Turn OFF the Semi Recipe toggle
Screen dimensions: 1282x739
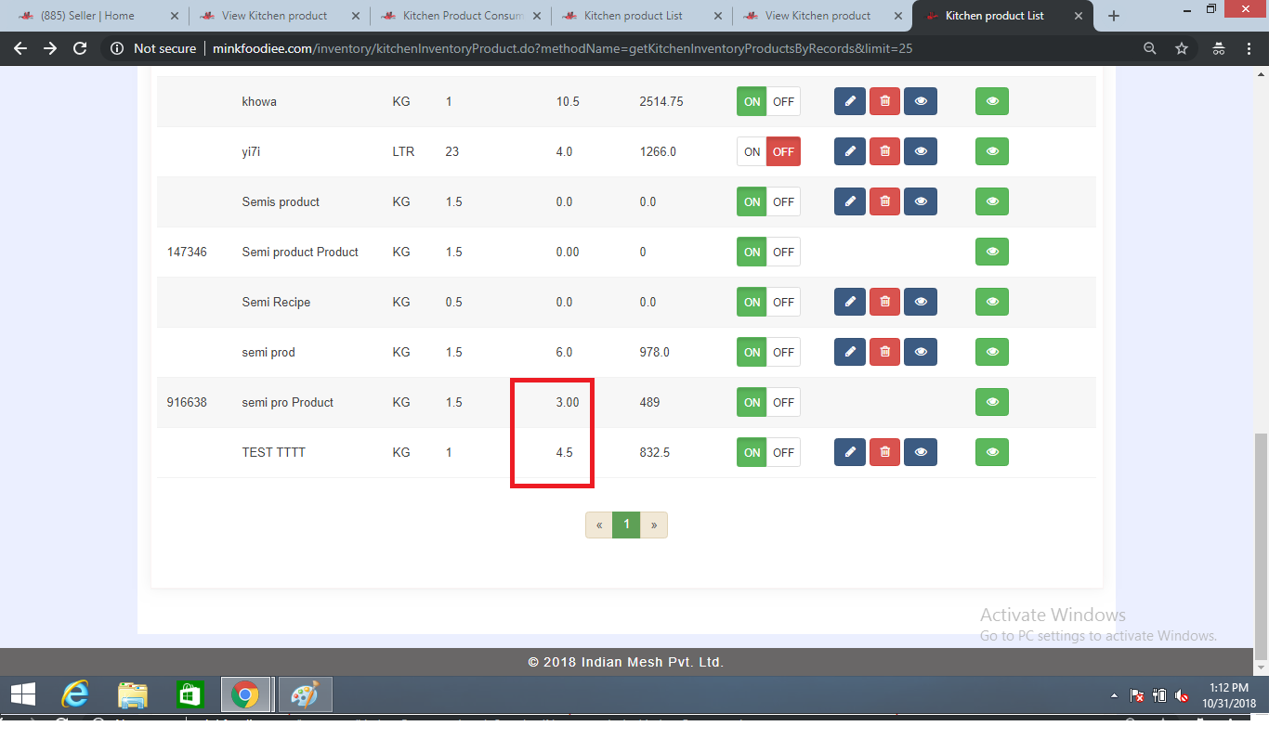(x=783, y=302)
